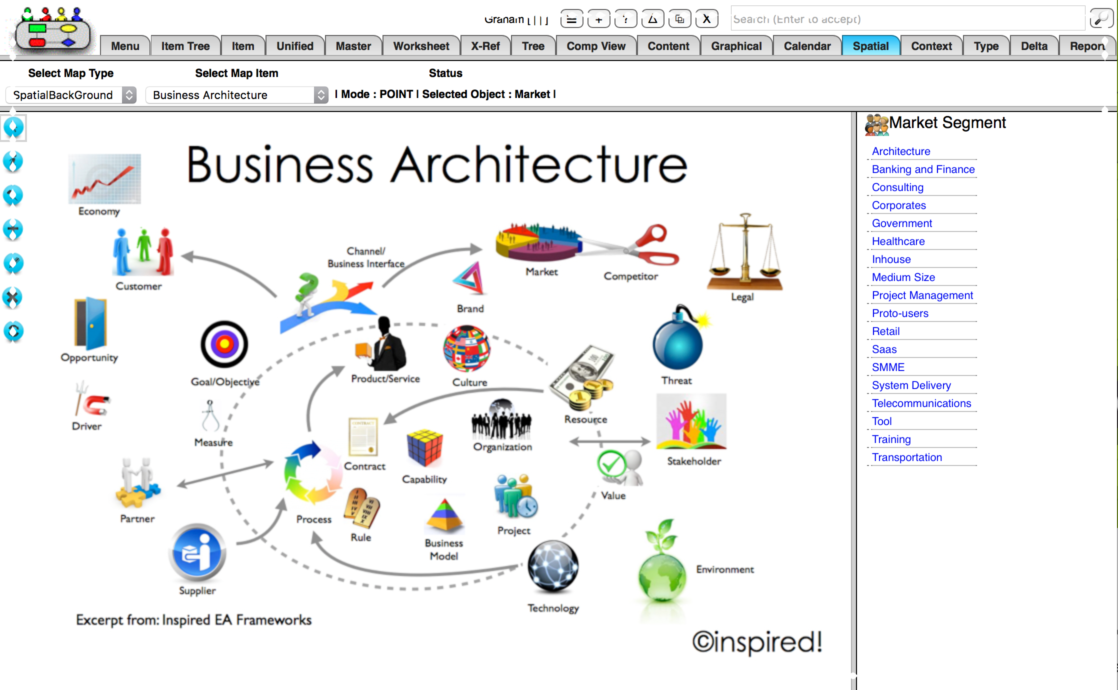Click the plus add toolbar button

598,19
